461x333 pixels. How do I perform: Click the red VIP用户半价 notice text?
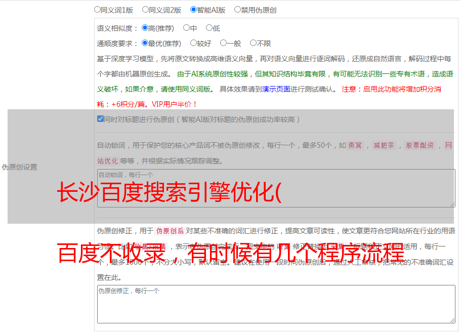click(x=174, y=104)
